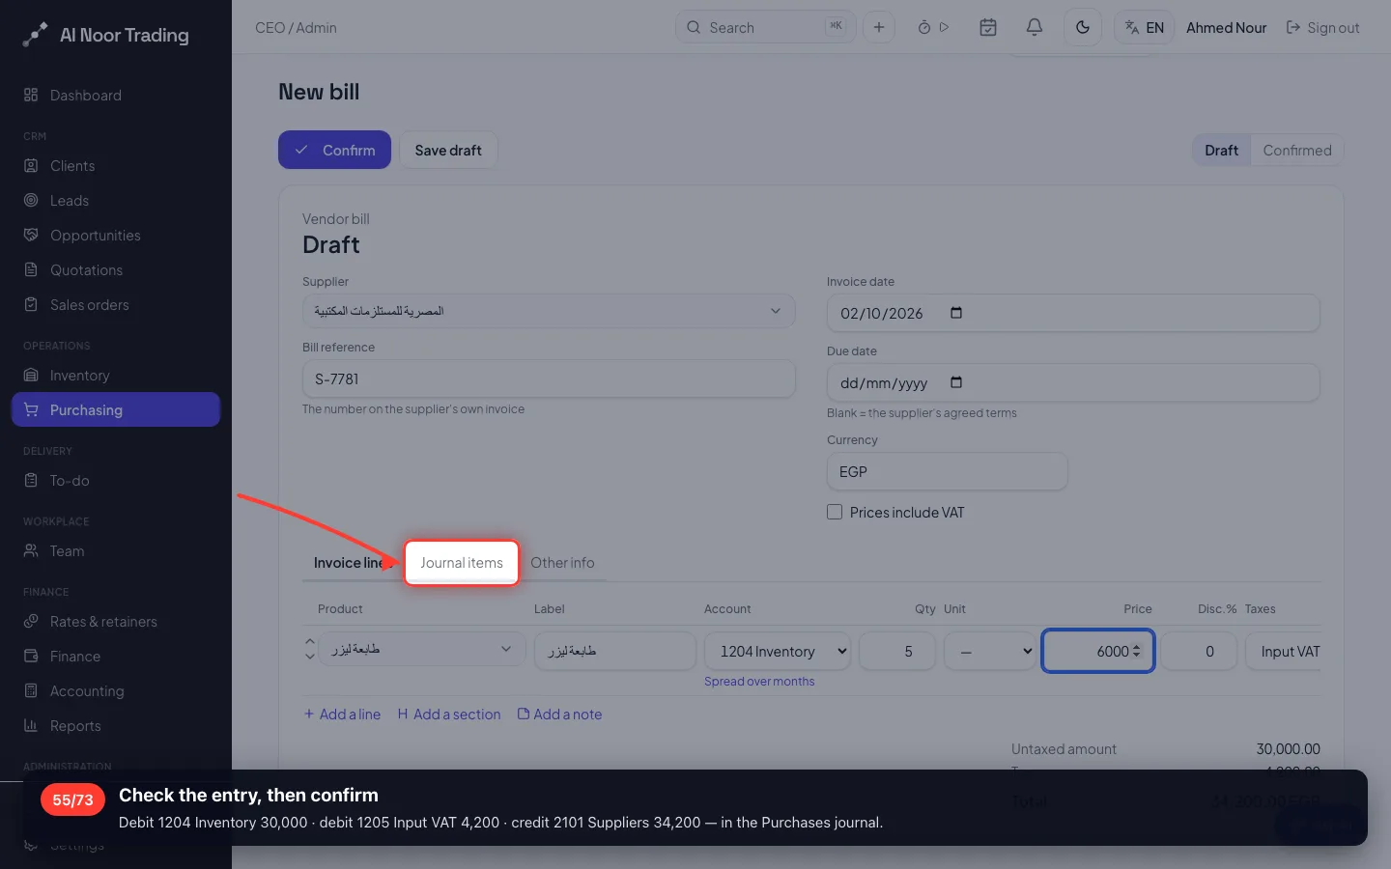1391x869 pixels.
Task: Open the 1204 Inventory account dropdown
Action: coord(778,651)
